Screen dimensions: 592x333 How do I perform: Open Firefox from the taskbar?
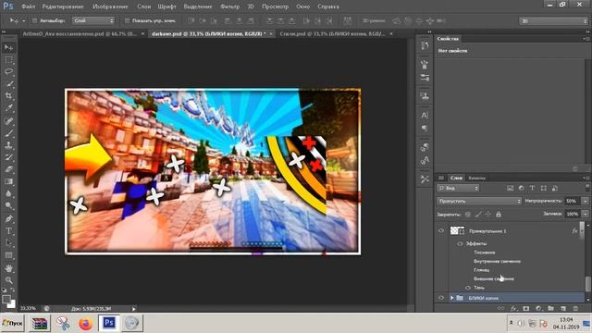[x=86, y=324]
